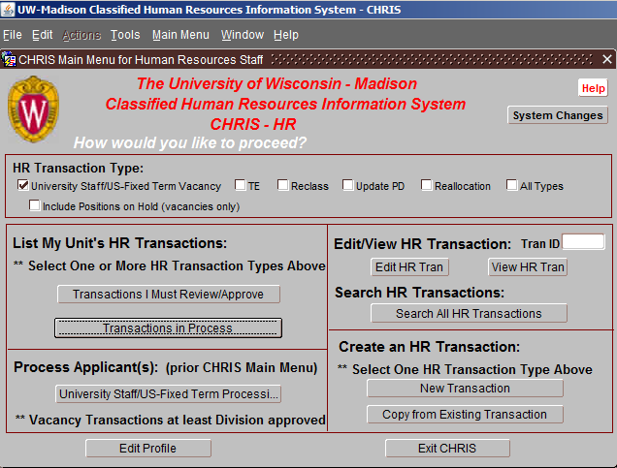Click the 'How would you like to proceed?' text

click(190, 142)
